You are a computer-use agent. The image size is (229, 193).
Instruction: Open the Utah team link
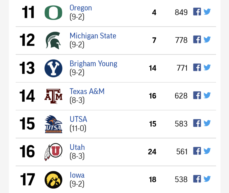tap(77, 147)
